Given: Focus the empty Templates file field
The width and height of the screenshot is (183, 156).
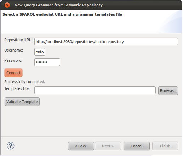Looking at the screenshot, I should coord(95,90).
